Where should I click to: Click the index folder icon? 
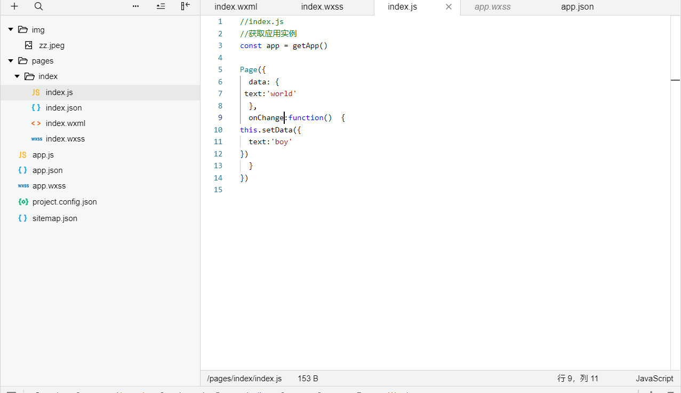click(x=29, y=76)
